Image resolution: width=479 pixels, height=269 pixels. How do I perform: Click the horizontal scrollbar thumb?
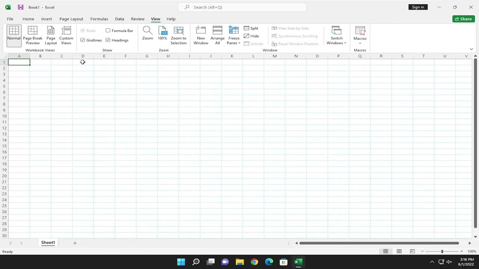[379, 243]
